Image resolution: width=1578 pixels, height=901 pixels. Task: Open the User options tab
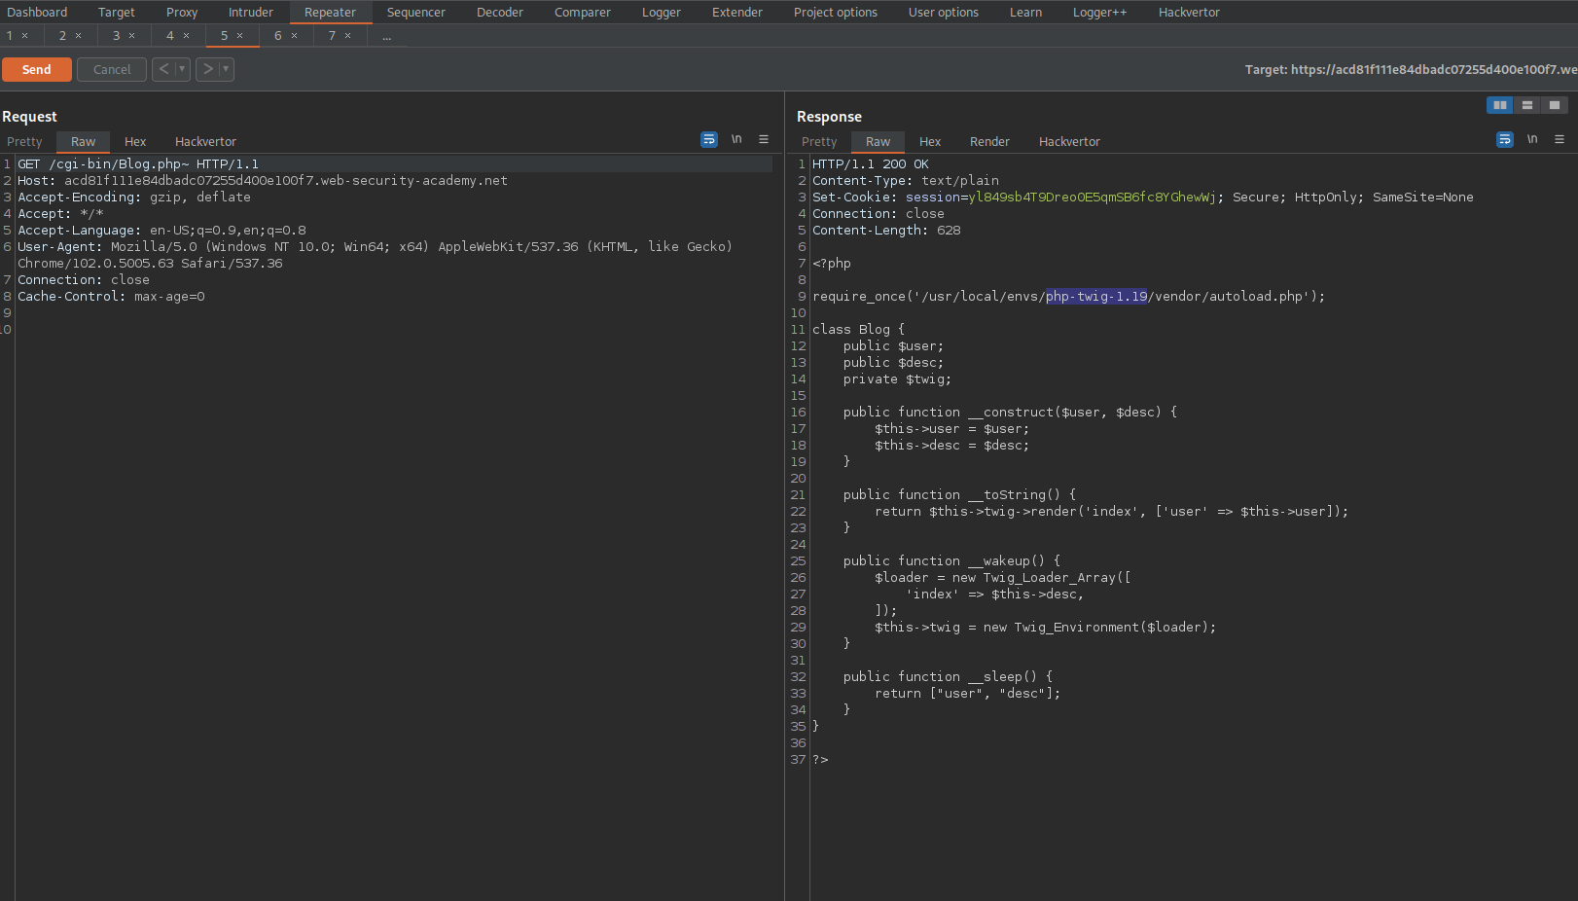click(x=944, y=13)
